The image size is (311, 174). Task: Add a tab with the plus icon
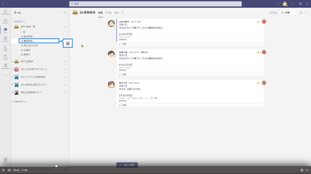pyautogui.click(x=122, y=13)
